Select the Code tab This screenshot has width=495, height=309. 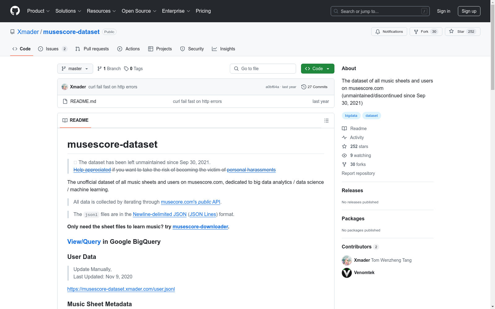pyautogui.click(x=22, y=49)
